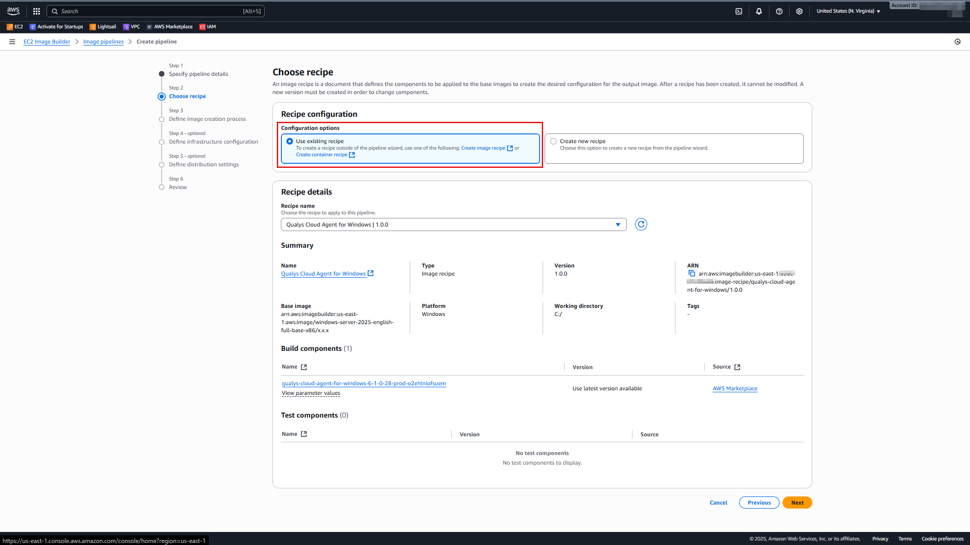Select the Create new recipe option
Viewport: 970px width, 545px height.
pyautogui.click(x=554, y=142)
